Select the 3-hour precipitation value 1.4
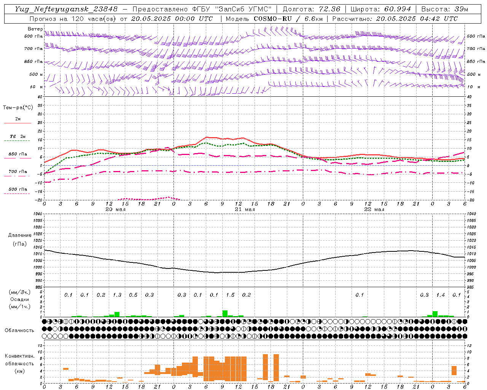487x390 pixels. click(441, 295)
